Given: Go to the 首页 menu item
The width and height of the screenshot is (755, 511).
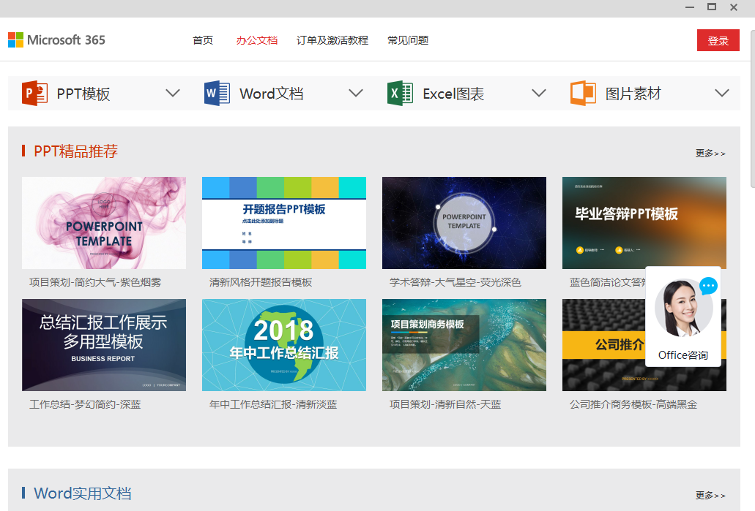Looking at the screenshot, I should 203,40.
